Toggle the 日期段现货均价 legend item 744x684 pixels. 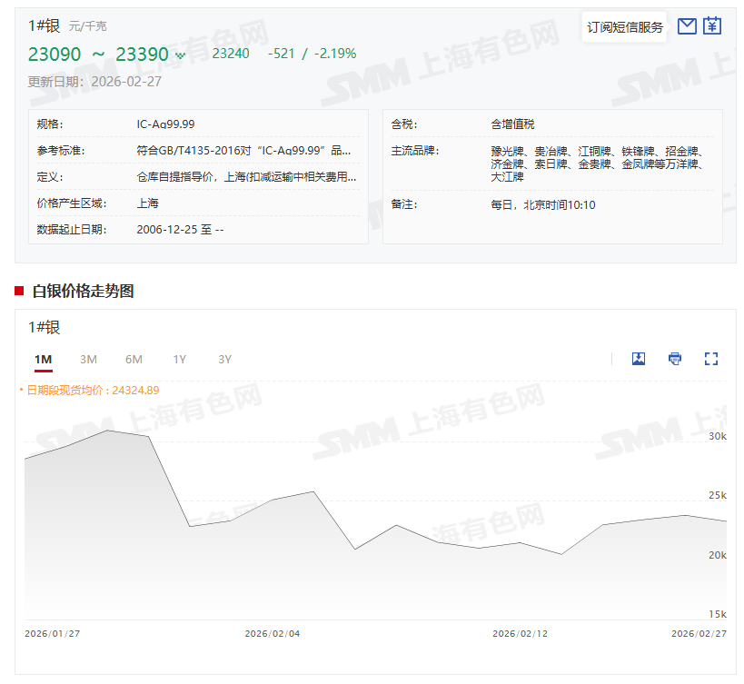(89, 390)
